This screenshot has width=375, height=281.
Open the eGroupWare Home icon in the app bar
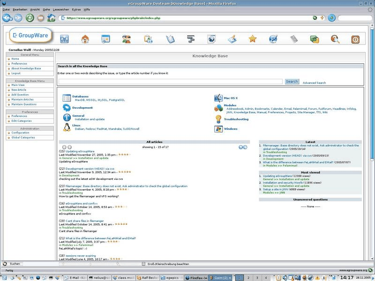pos(85,39)
